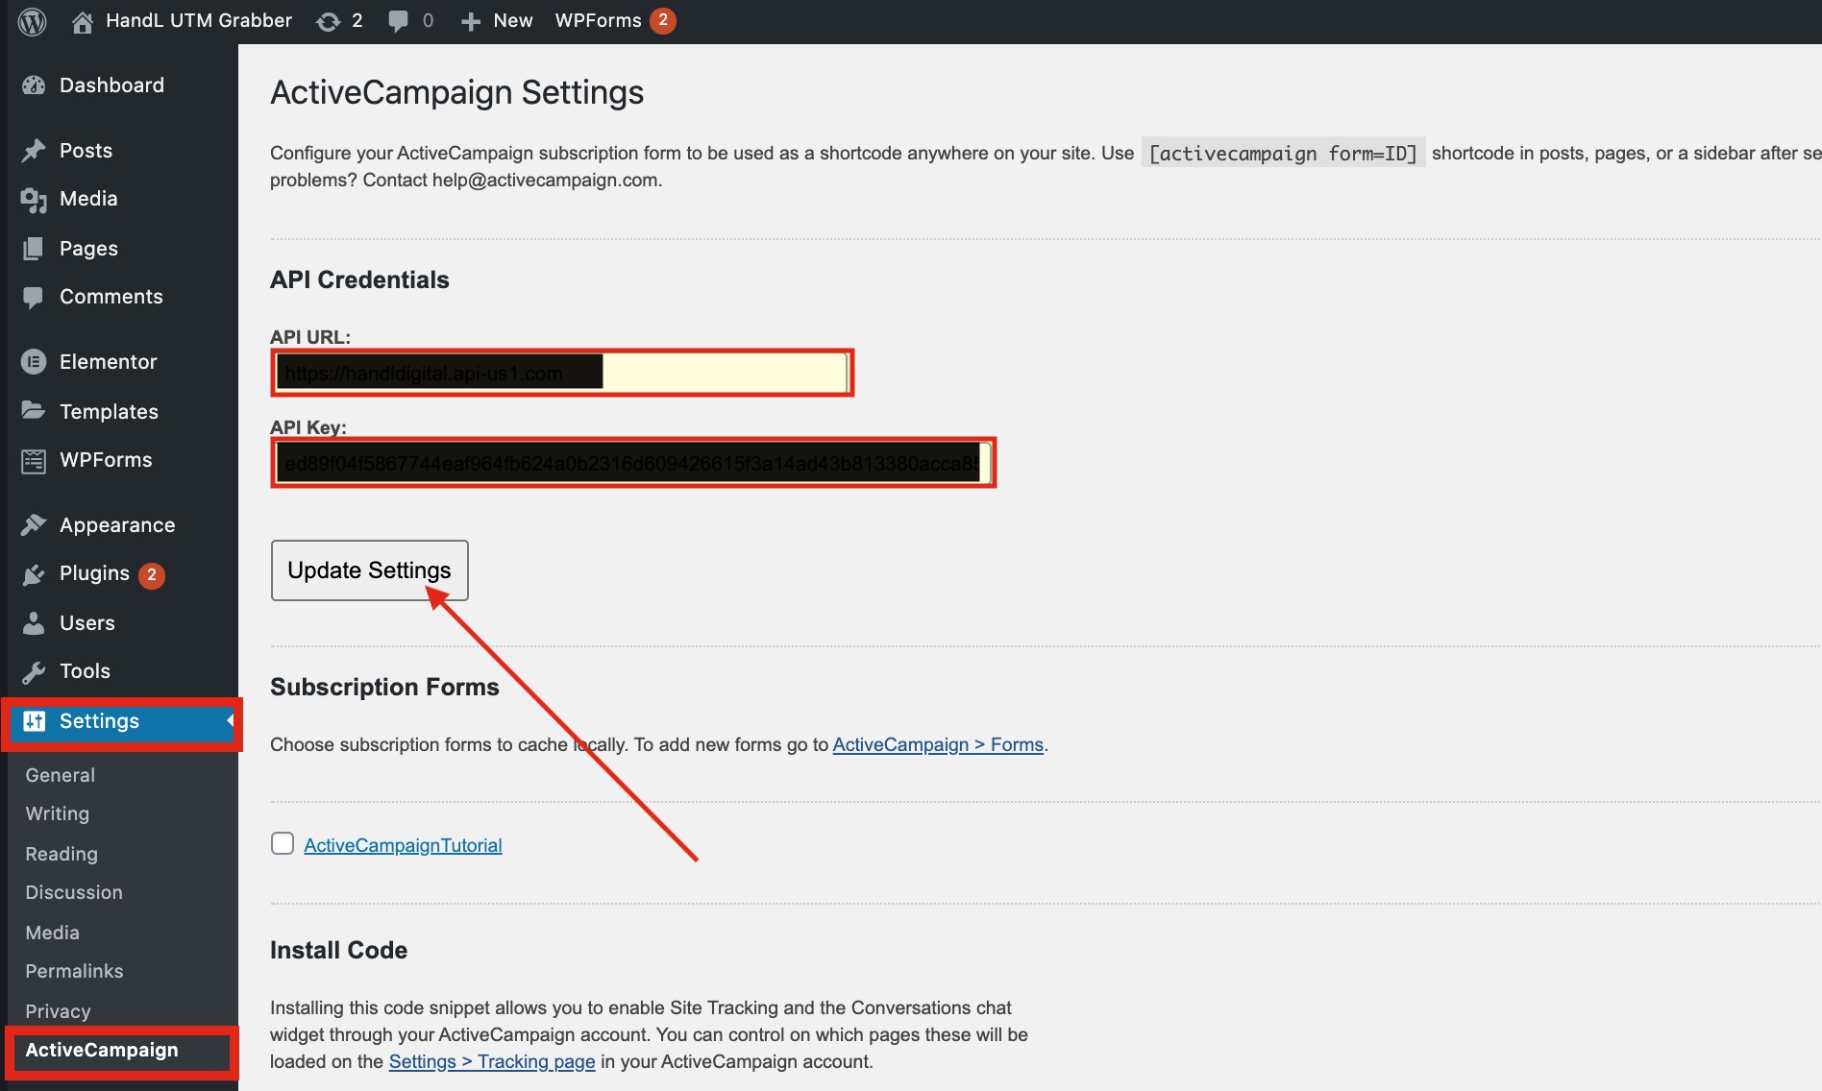Screen dimensions: 1822x1091
Task: Open the Settings > Tracking page link
Action: click(491, 1061)
